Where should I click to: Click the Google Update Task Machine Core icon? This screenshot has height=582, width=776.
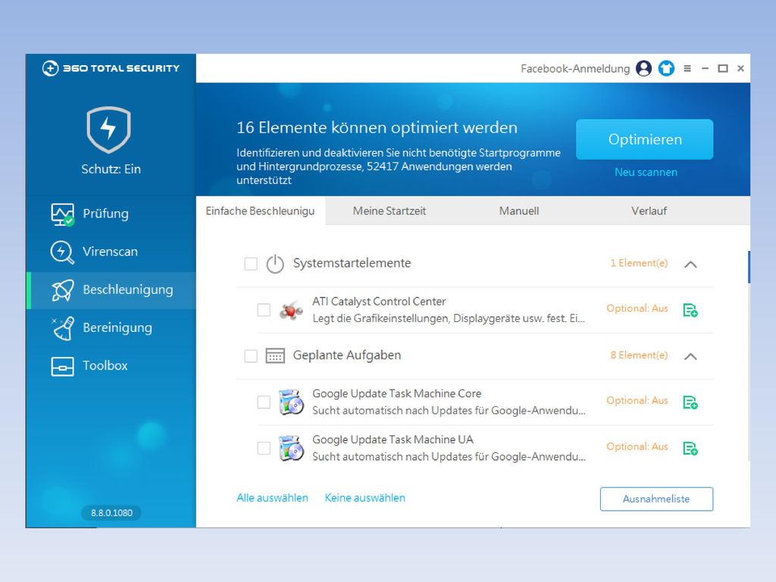291,402
